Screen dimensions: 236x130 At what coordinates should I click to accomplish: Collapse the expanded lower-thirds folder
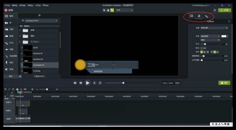20,42
